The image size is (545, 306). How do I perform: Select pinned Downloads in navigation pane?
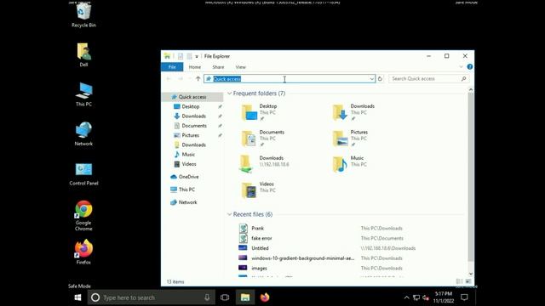193,116
